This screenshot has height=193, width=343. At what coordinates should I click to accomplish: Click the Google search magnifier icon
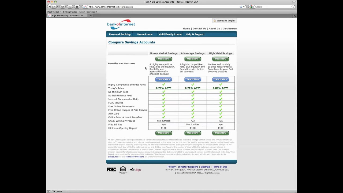[293, 7]
